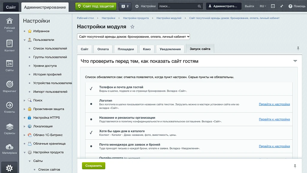Click the Настройки модулей breadcrumb
The image size is (307, 173).
coord(169,18)
